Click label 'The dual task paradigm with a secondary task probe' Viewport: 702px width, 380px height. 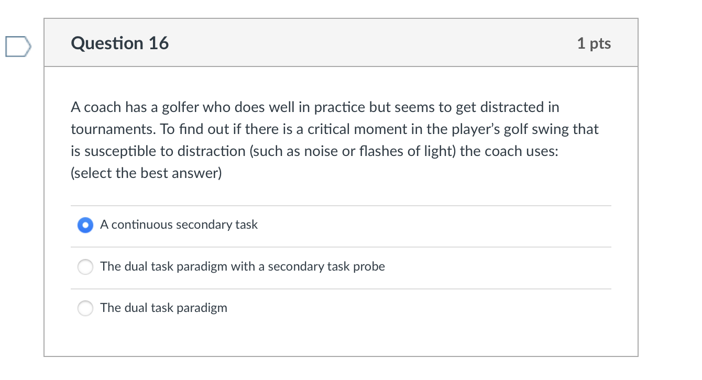(x=242, y=266)
